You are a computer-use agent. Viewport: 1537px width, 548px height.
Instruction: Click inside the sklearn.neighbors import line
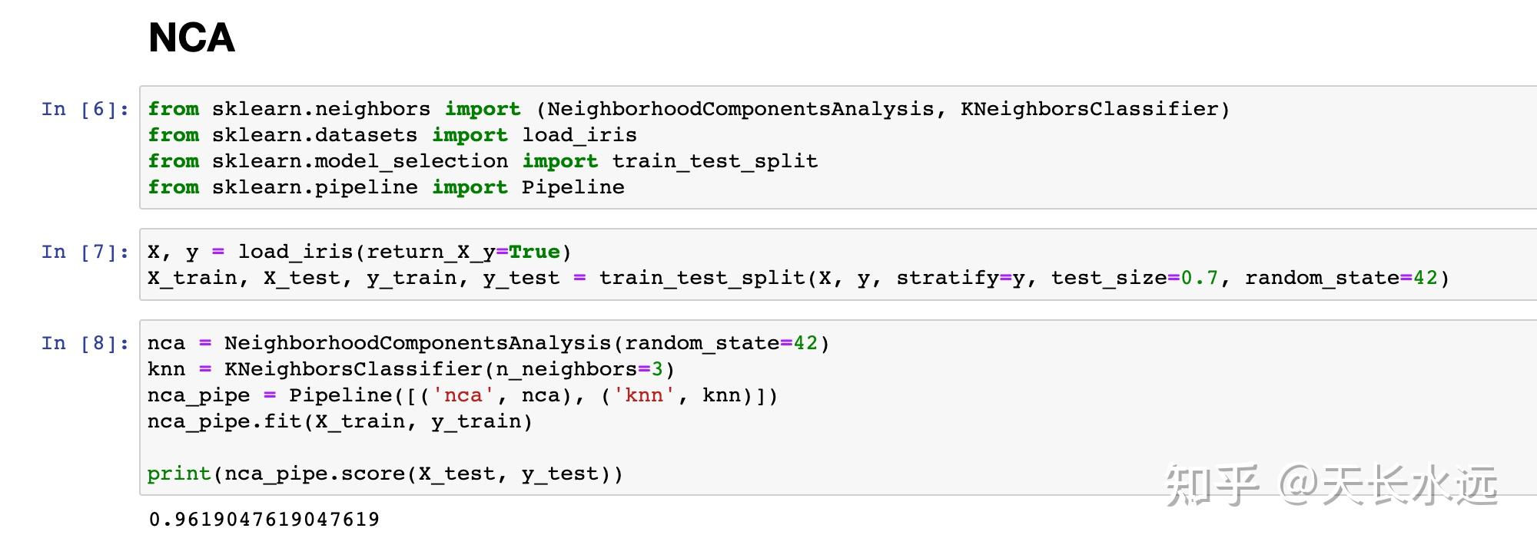(x=689, y=109)
